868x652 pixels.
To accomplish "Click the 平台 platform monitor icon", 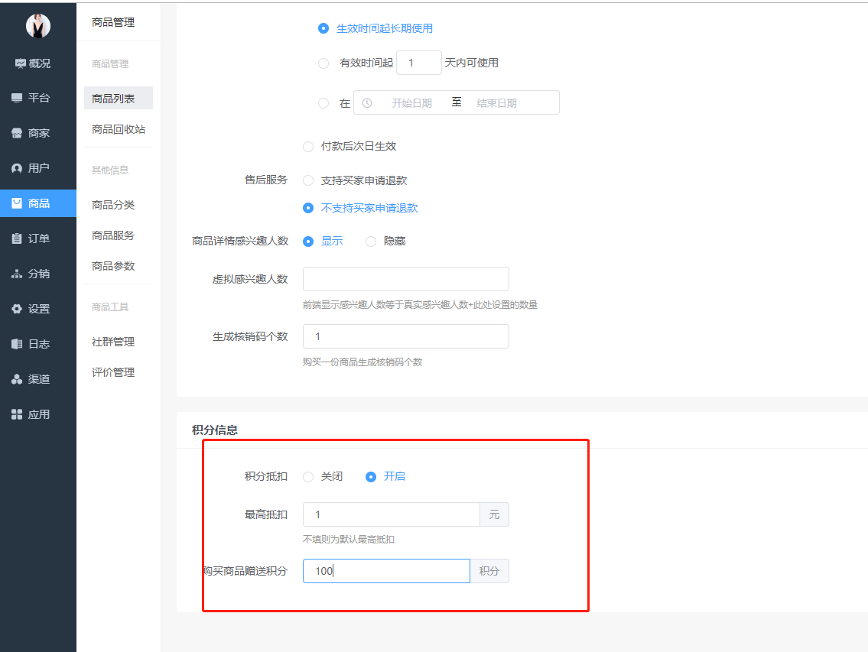I will [17, 98].
